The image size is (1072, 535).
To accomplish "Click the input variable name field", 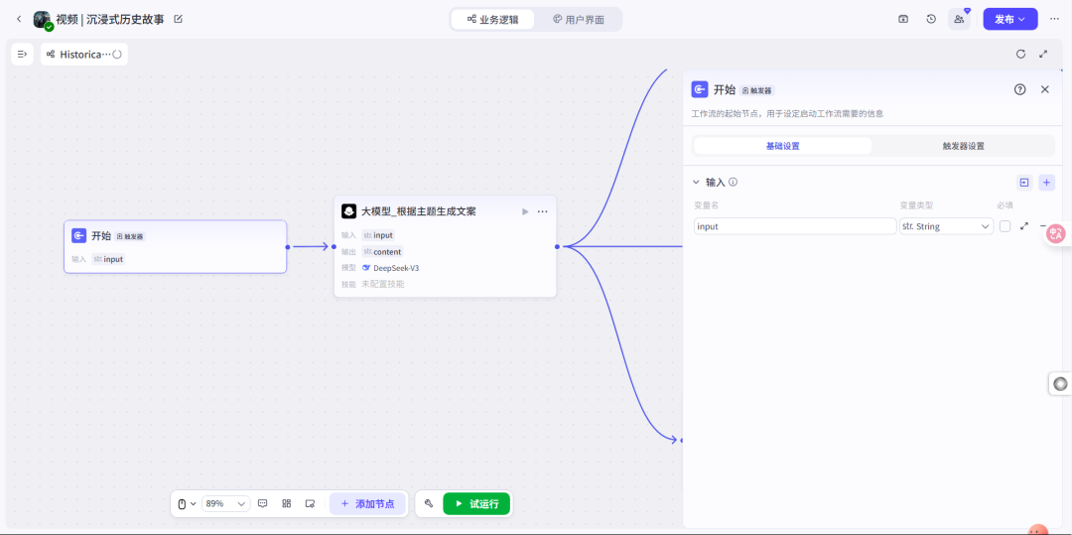I will click(x=795, y=226).
